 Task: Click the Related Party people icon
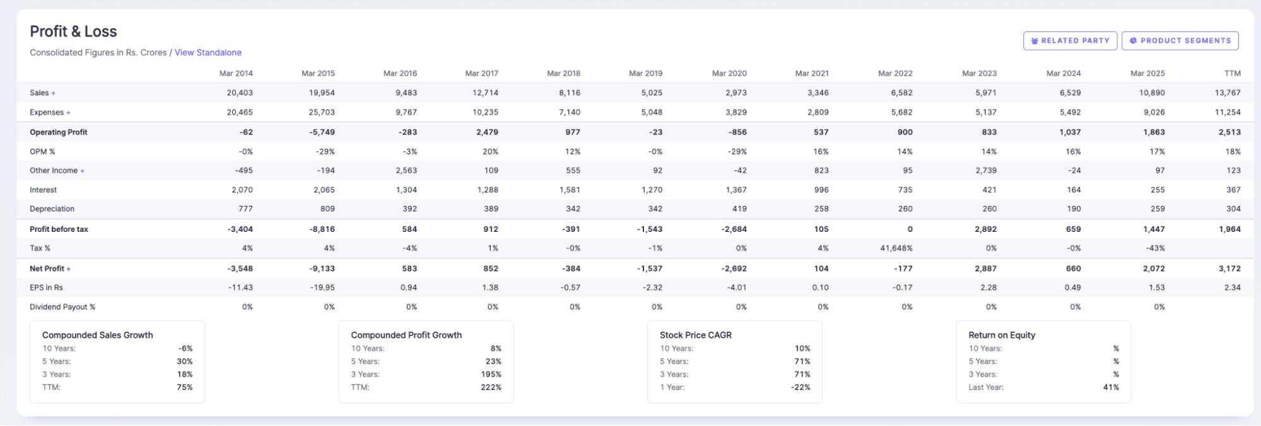[x=1034, y=40]
